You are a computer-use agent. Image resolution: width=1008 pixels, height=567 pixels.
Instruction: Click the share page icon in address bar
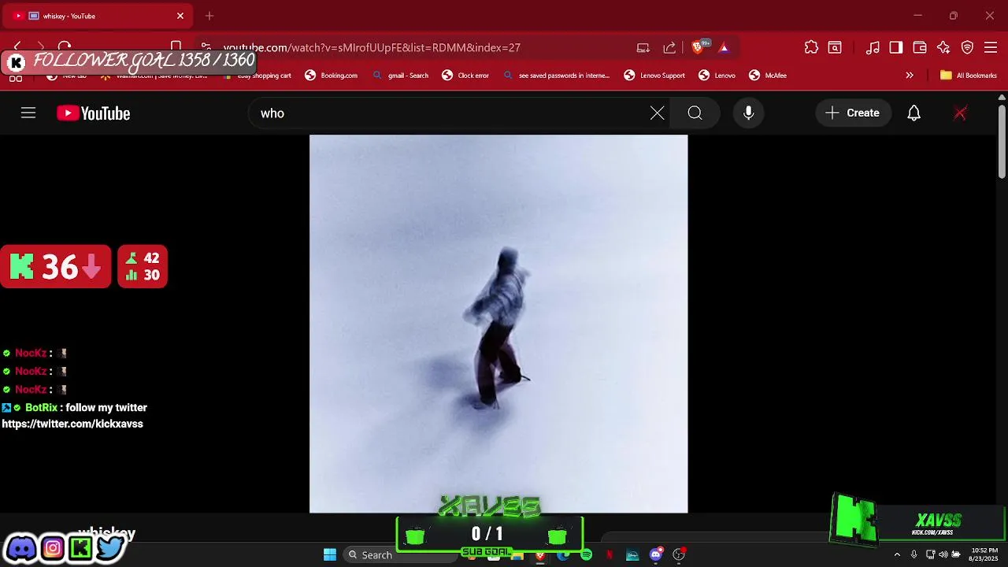(669, 48)
